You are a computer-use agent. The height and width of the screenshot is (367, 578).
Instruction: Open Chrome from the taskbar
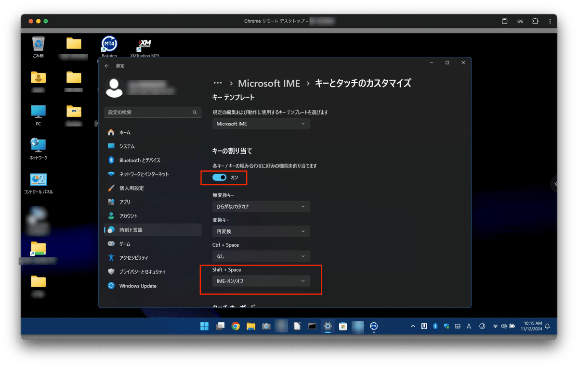236,326
